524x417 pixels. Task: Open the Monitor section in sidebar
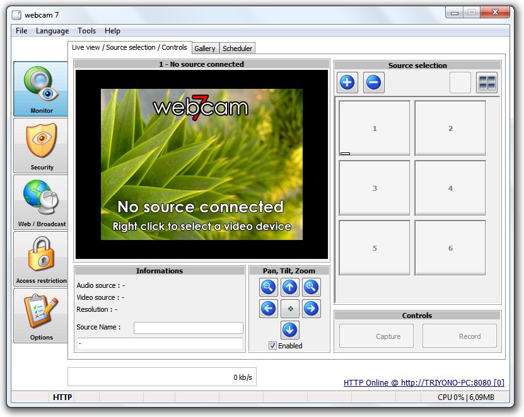(x=41, y=89)
